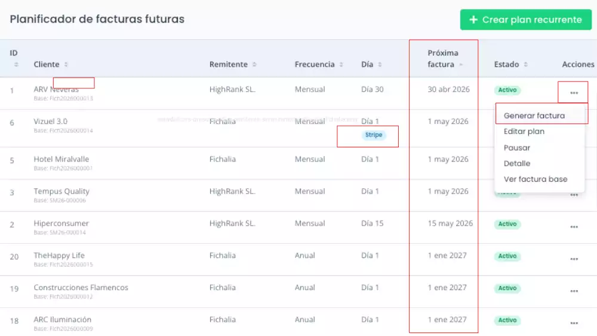Click Mensual in ARV Neveras row

click(310, 89)
